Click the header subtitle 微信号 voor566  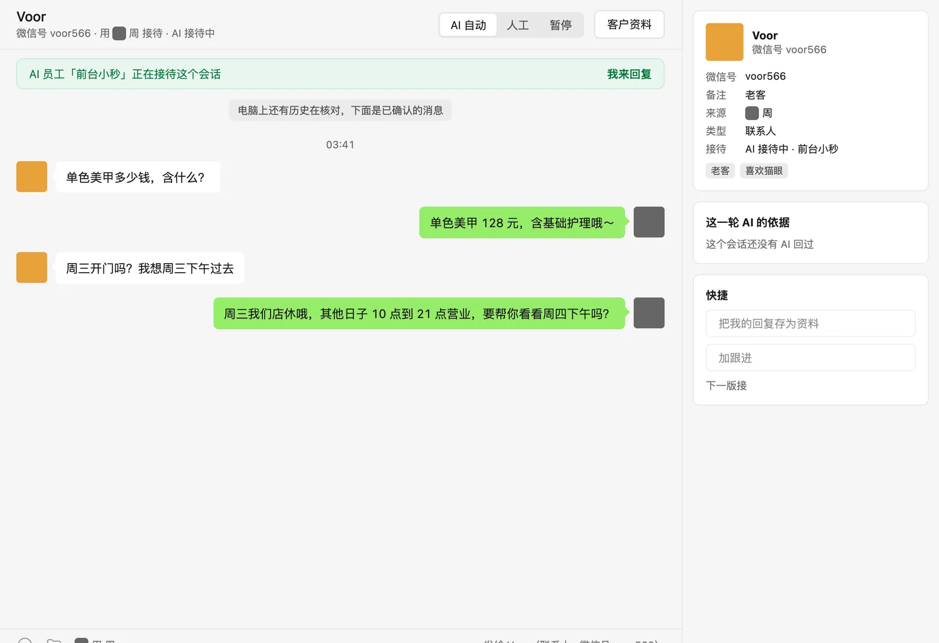point(53,33)
